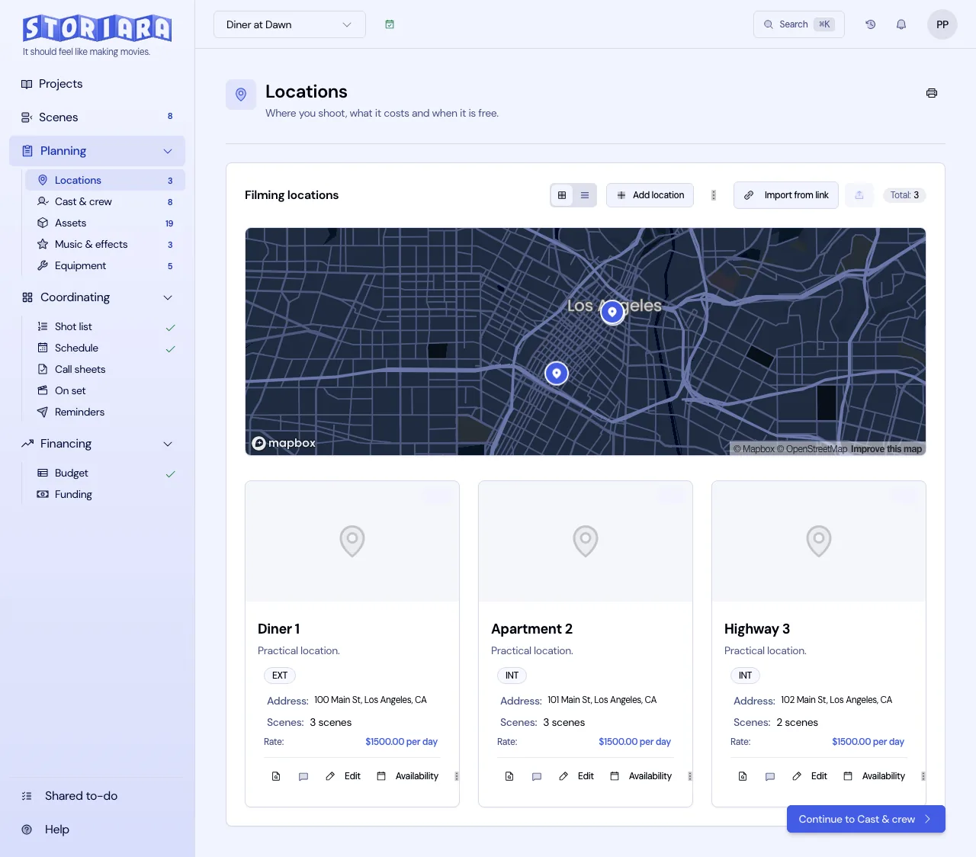Open comments on the Apartment 2 card

[537, 776]
